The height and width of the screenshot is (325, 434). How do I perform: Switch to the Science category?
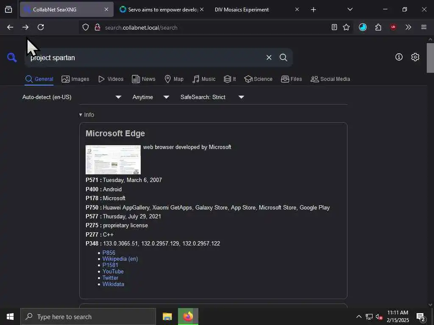click(x=258, y=79)
